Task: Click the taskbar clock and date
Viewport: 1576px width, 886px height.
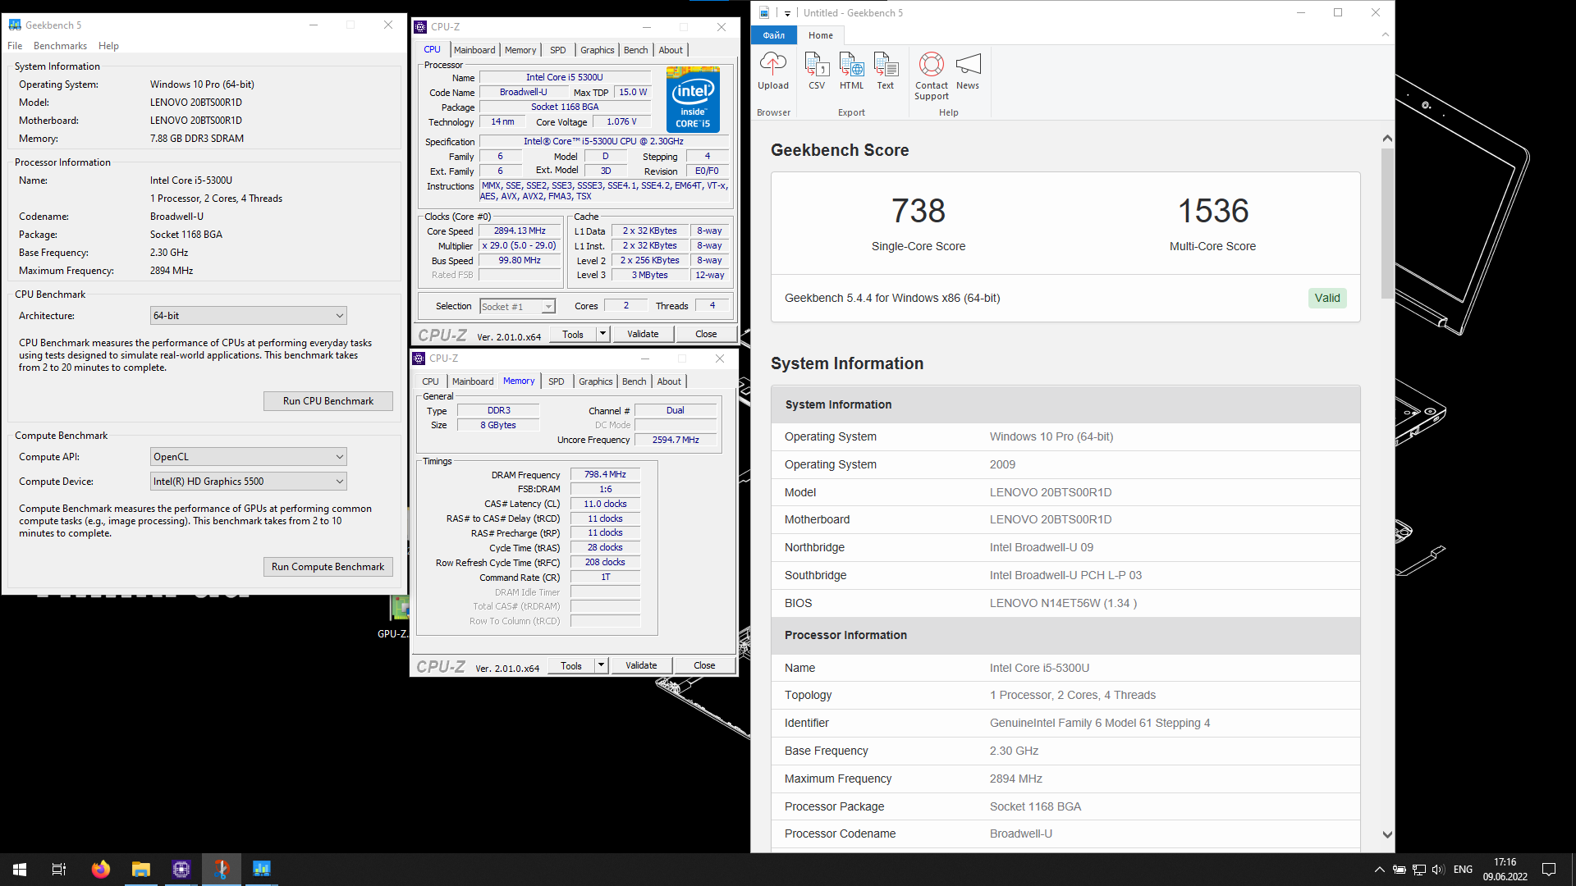Action: 1505,870
